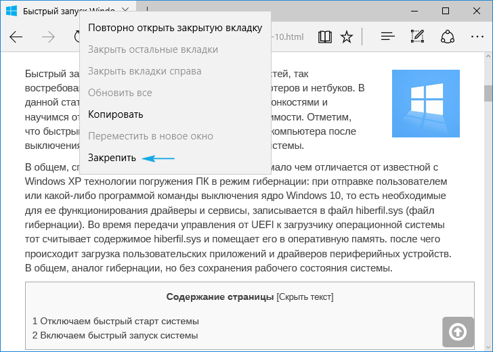493x352 pixels.
Task: Click the vertical scrollbar thumb
Action: (488, 92)
